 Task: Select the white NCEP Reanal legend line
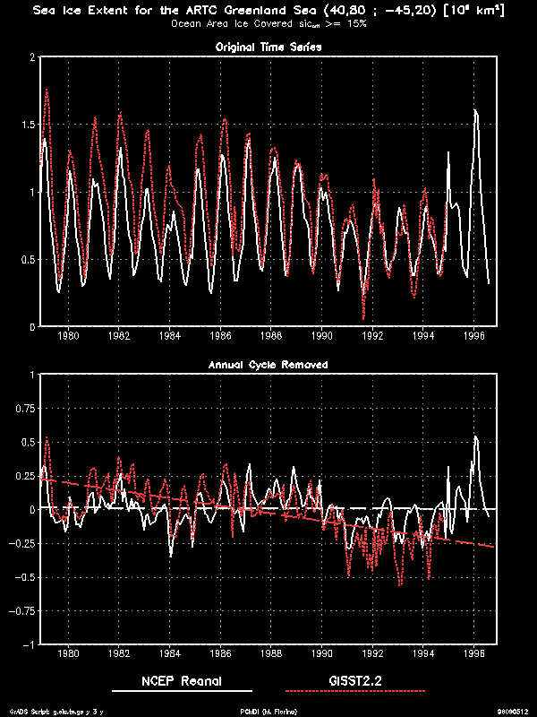point(182,692)
